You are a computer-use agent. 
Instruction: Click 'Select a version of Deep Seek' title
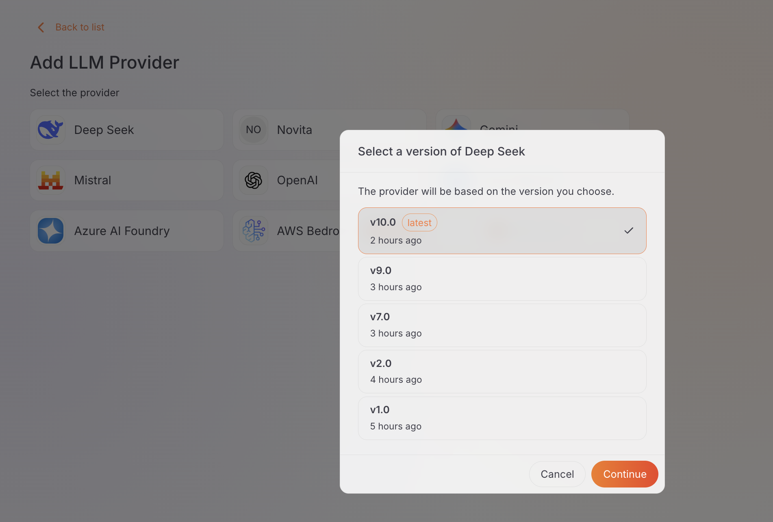(441, 151)
